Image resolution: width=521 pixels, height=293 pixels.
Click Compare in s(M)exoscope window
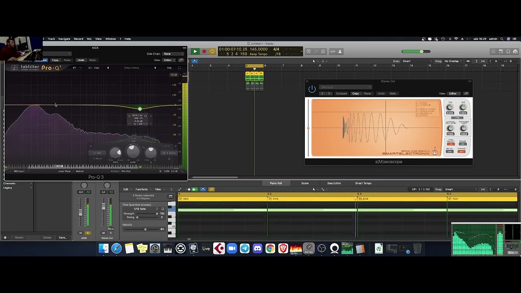click(x=341, y=94)
